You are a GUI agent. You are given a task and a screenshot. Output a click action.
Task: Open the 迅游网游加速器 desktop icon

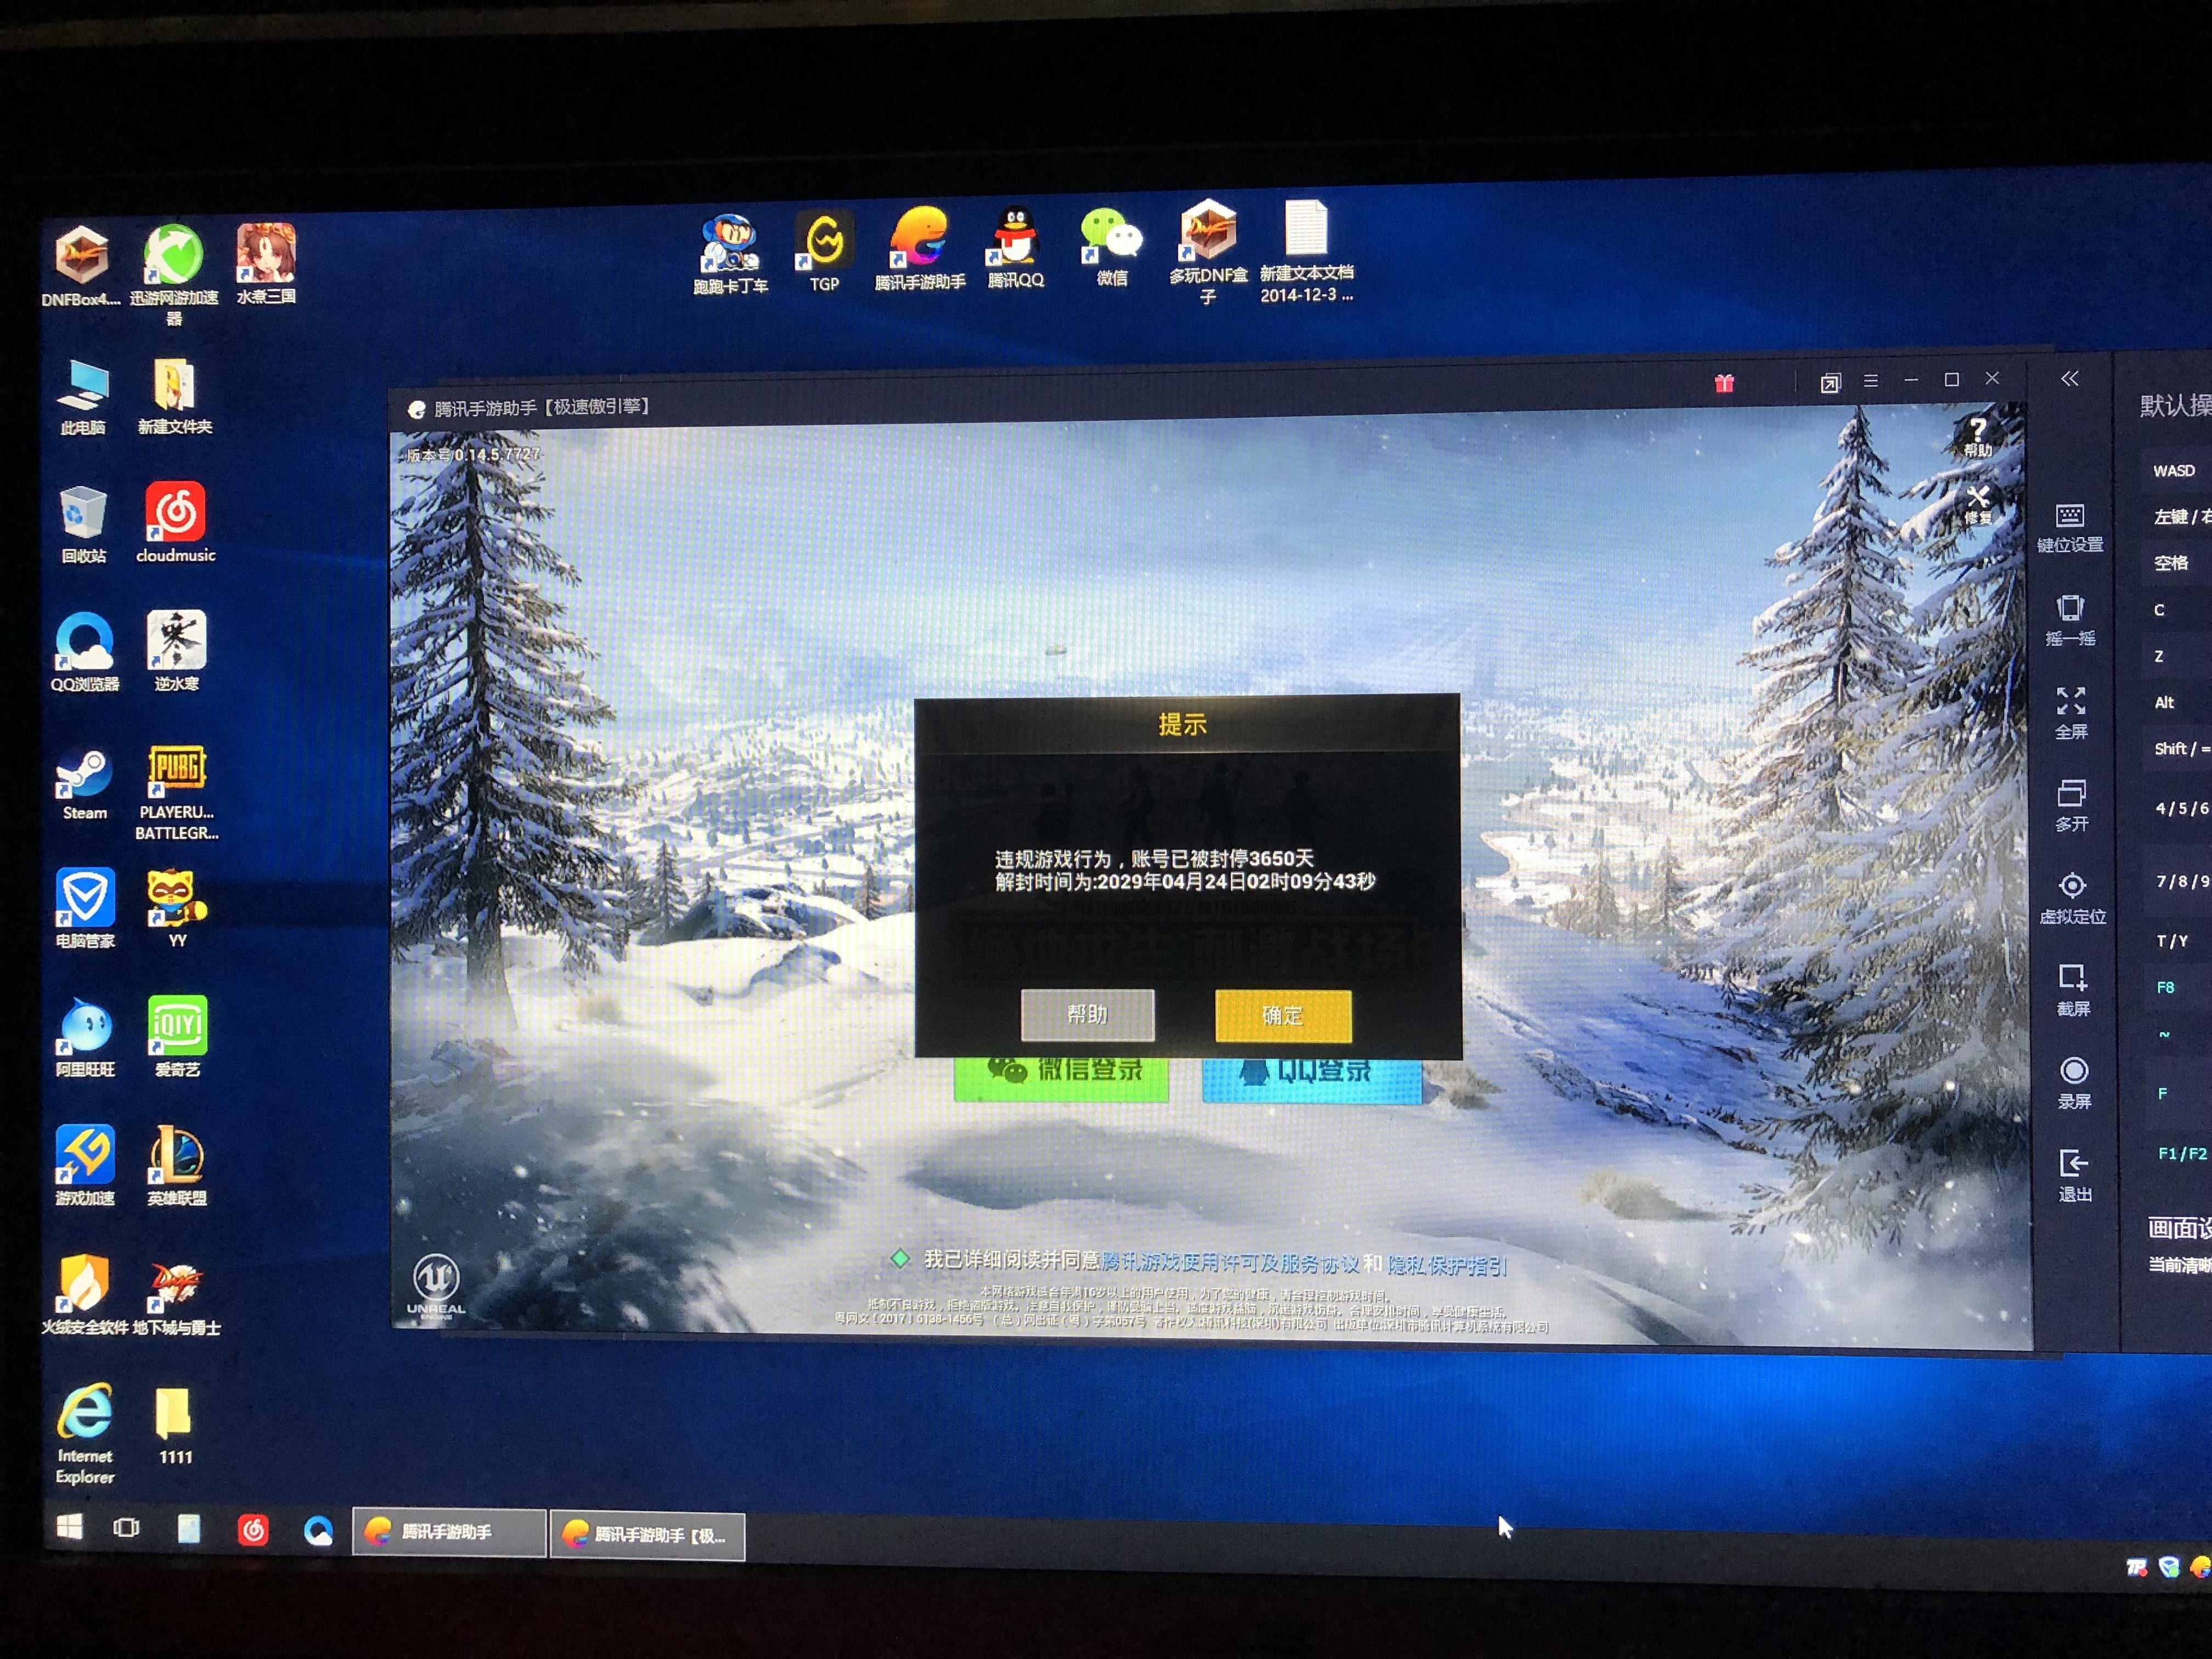pos(174,274)
